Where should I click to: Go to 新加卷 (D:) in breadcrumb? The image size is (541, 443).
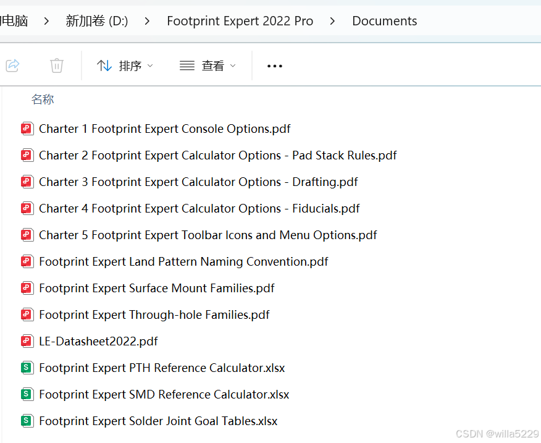pyautogui.click(x=96, y=21)
